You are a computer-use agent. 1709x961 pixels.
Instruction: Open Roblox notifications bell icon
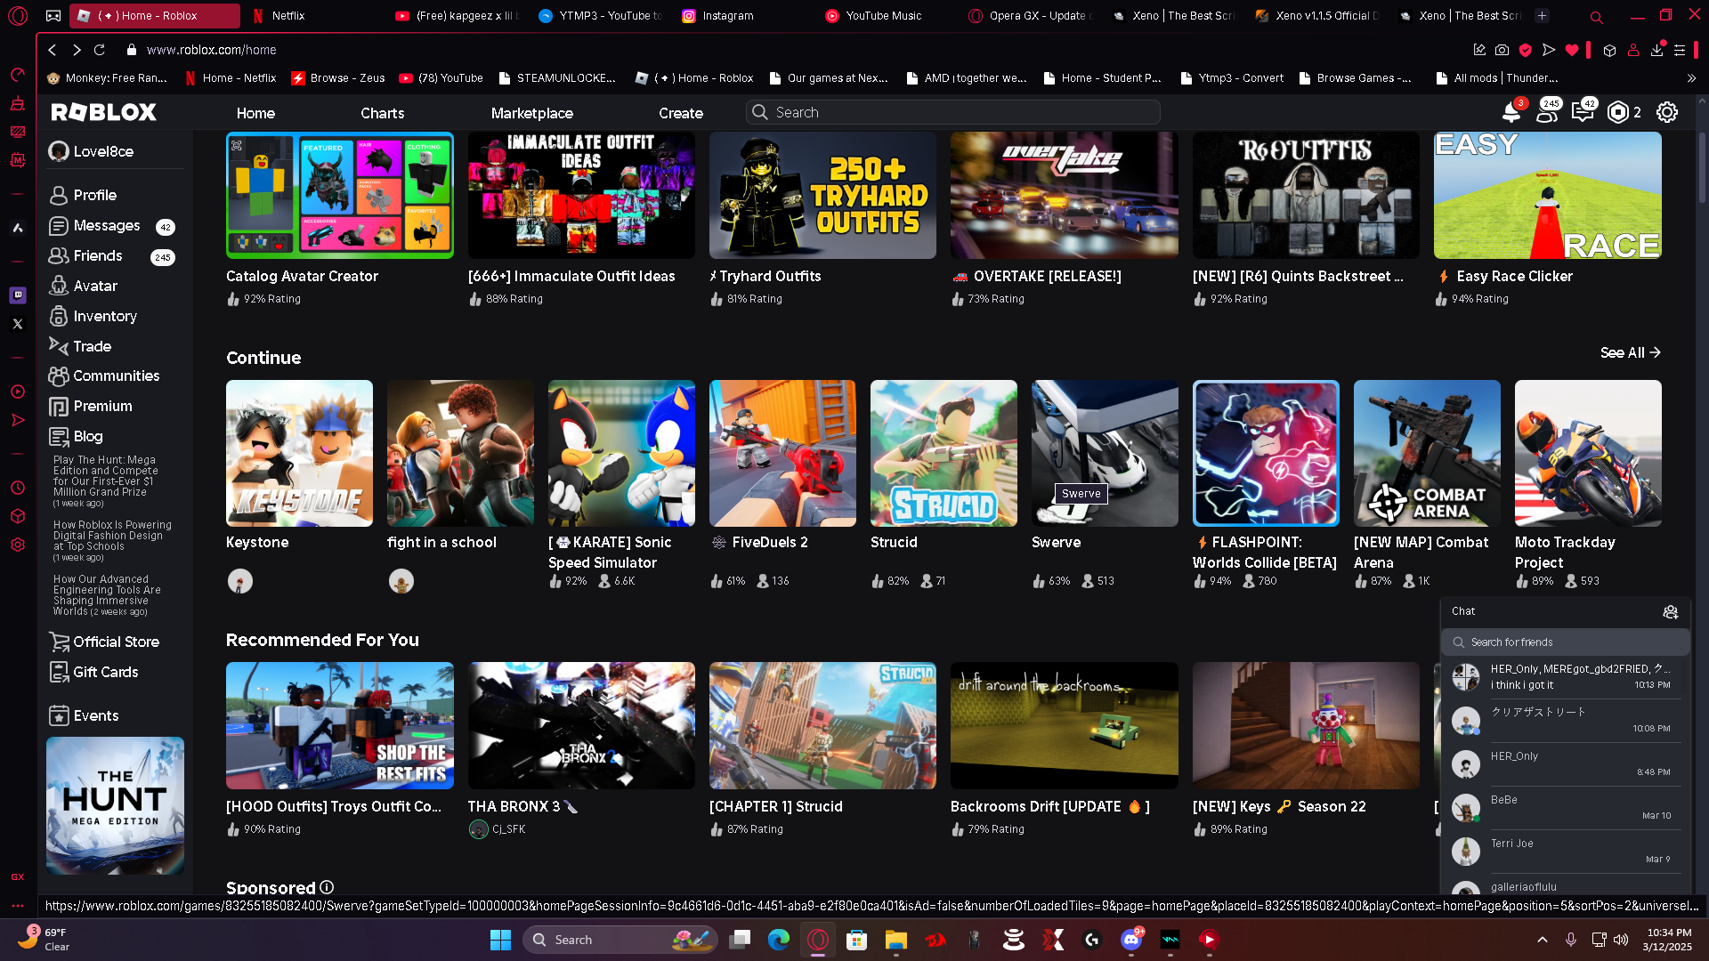pyautogui.click(x=1511, y=112)
